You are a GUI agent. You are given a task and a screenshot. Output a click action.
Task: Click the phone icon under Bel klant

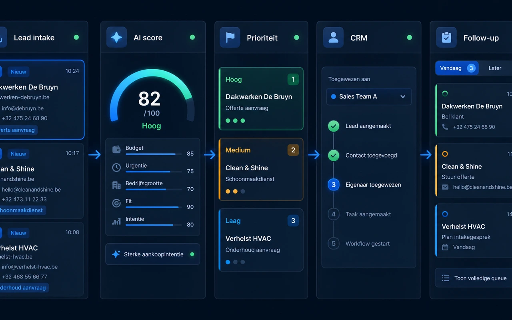tap(445, 127)
